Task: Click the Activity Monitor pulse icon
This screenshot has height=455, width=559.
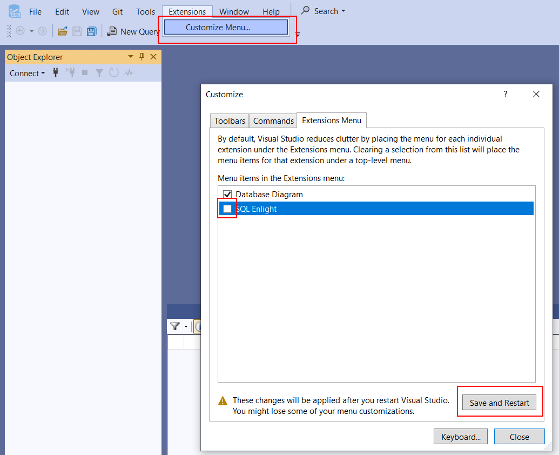Action: [129, 73]
